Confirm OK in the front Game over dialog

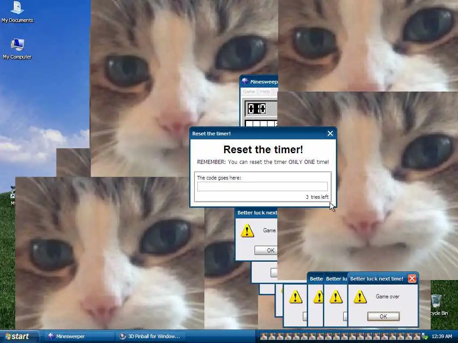(383, 317)
